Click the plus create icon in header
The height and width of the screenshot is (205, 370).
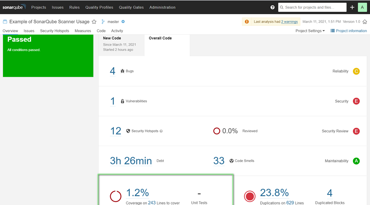(352, 8)
